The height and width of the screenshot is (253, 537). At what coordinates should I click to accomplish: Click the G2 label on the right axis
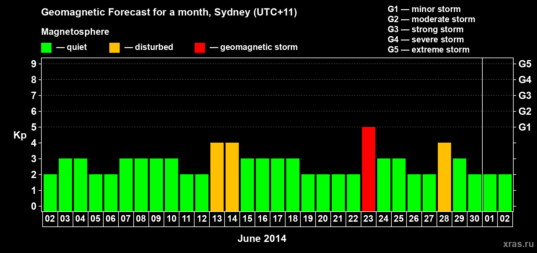525,111
